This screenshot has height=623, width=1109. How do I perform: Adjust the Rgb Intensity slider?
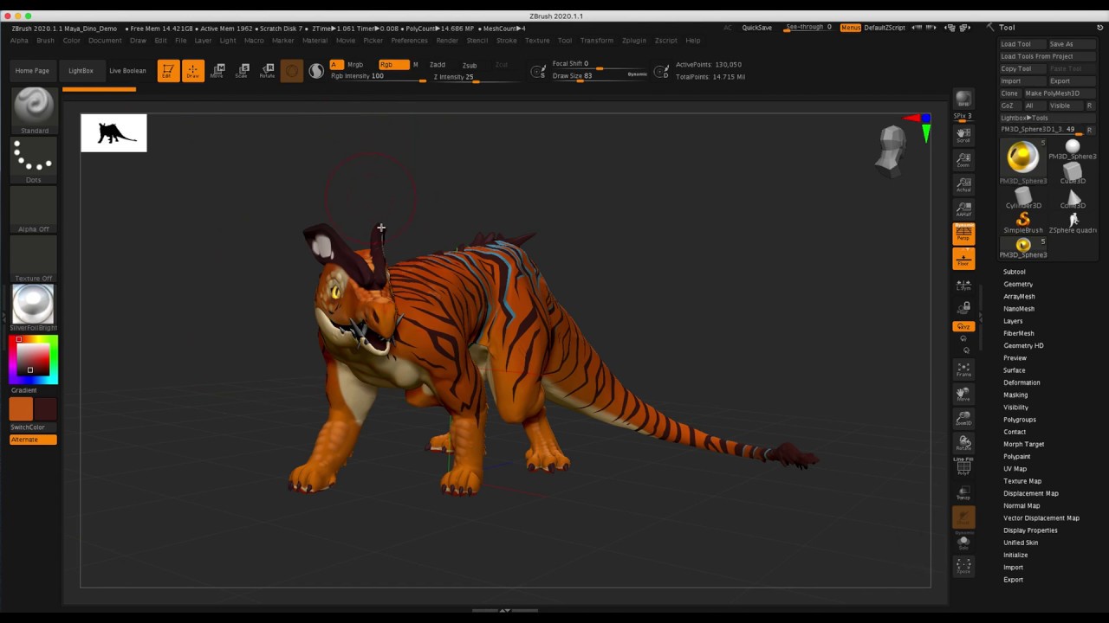click(379, 77)
